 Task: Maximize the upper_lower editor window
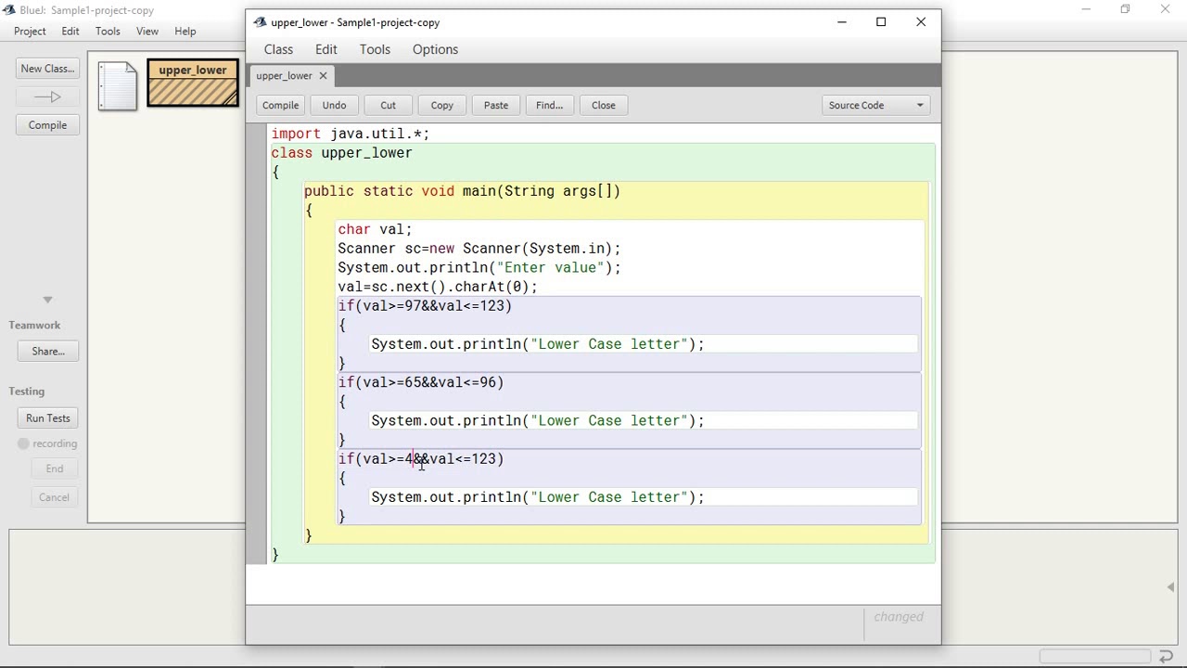881,22
